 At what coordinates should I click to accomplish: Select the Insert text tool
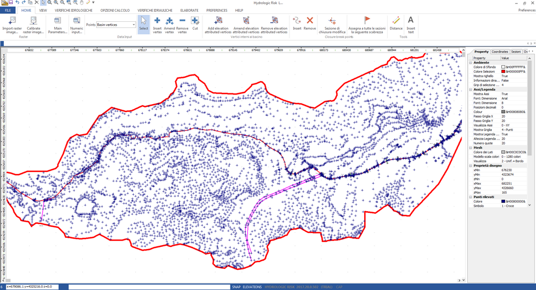(x=411, y=25)
